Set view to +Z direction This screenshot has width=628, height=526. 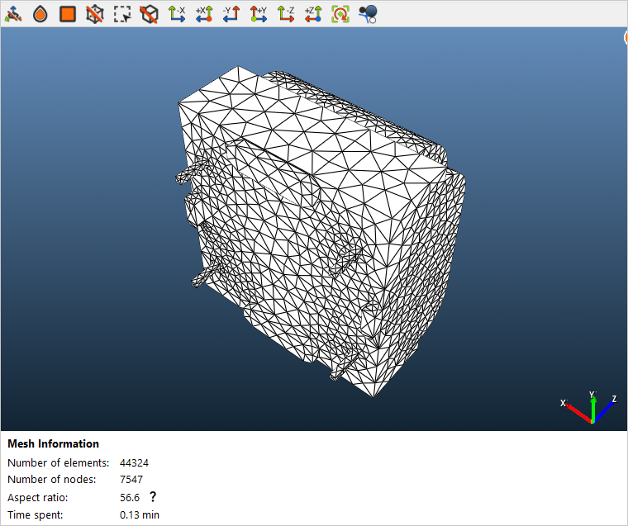pyautogui.click(x=313, y=14)
